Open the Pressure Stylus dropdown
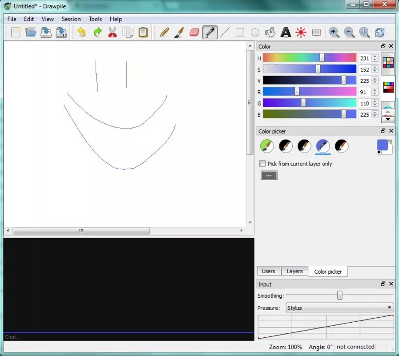 pyautogui.click(x=340, y=307)
